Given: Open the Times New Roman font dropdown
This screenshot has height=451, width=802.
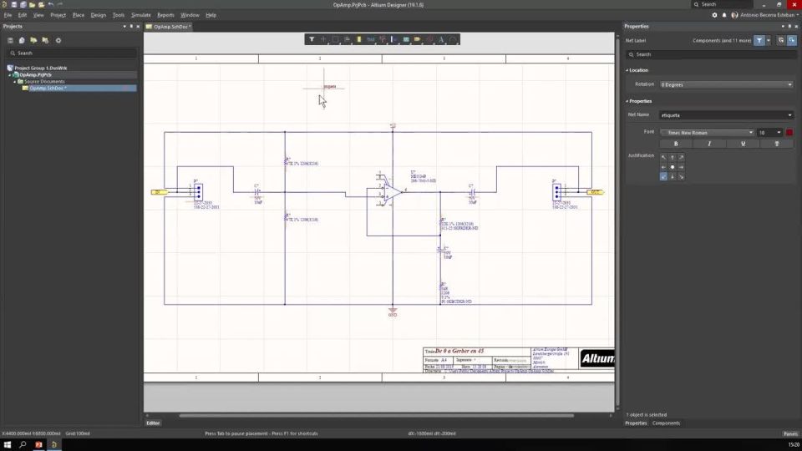Looking at the screenshot, I should (x=708, y=133).
